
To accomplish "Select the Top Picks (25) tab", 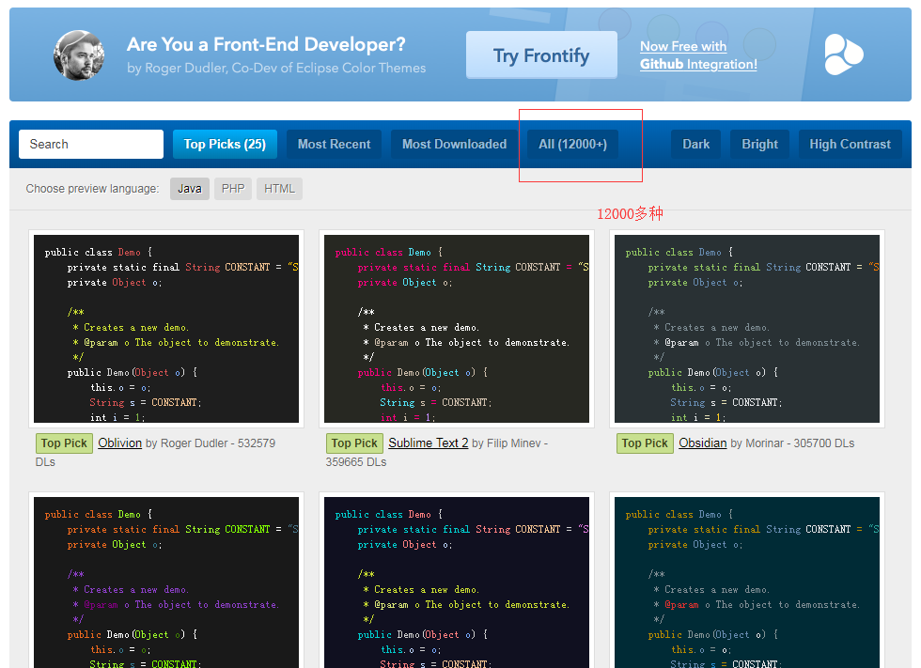I will click(x=225, y=145).
